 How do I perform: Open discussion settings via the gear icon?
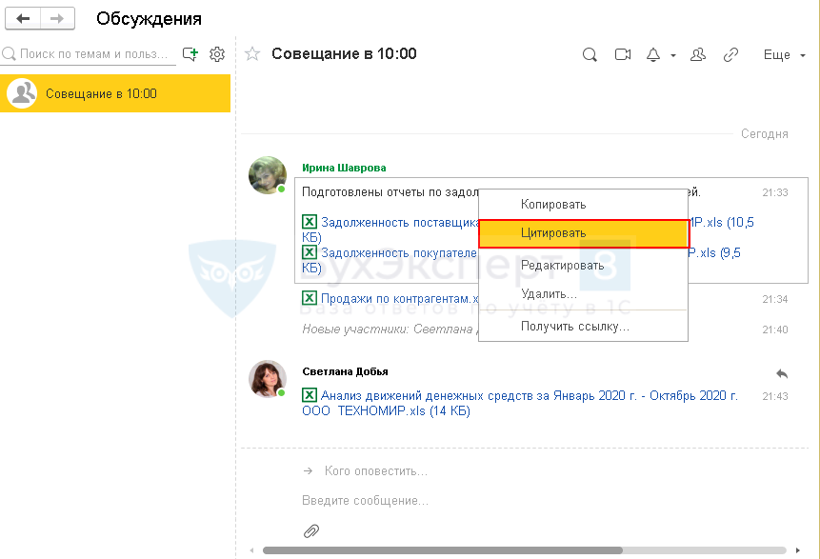pos(217,54)
